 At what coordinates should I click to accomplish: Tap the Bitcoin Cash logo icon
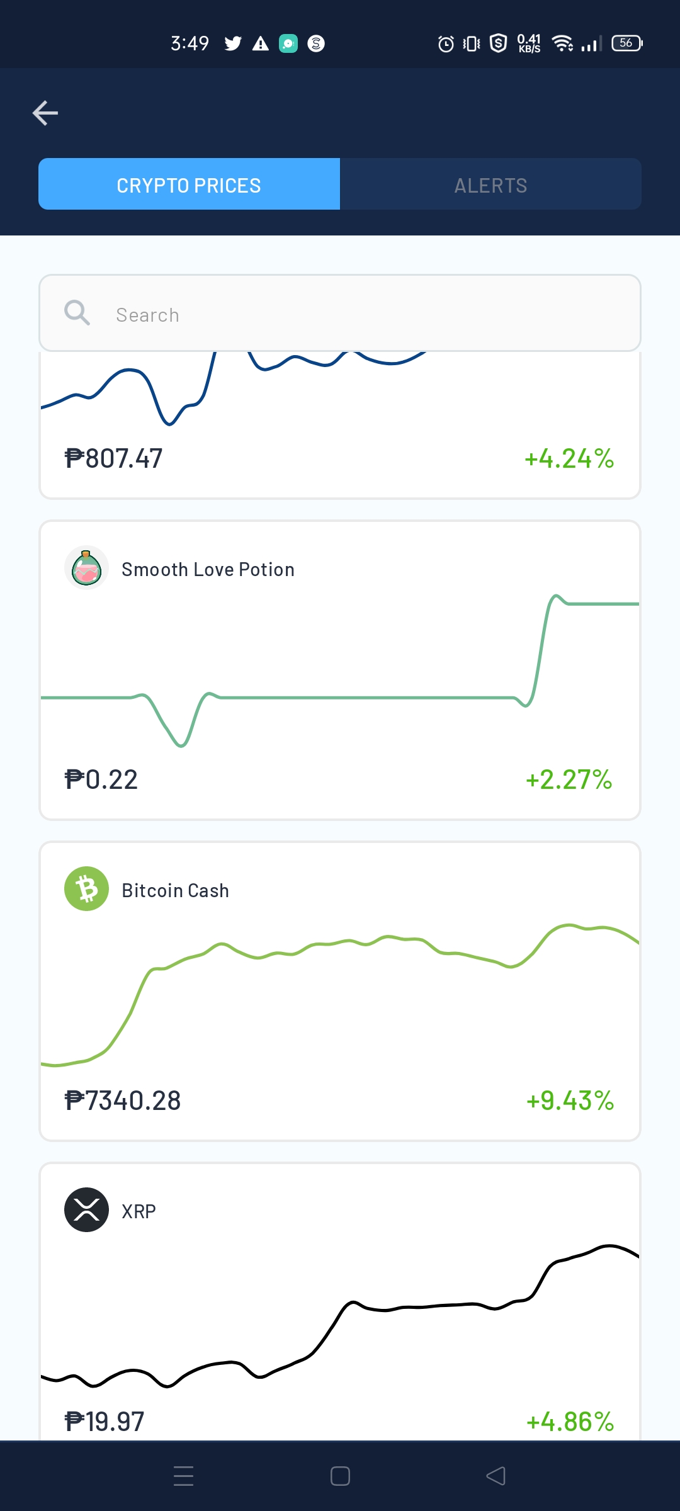[x=87, y=889]
